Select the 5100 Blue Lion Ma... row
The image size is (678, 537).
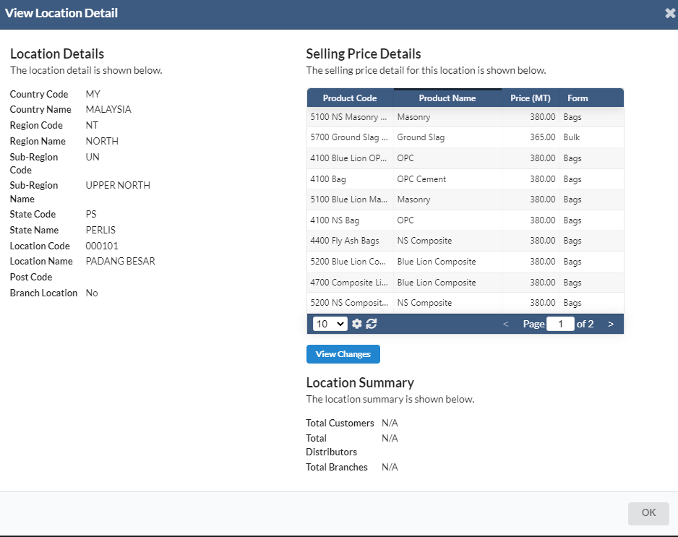click(465, 199)
